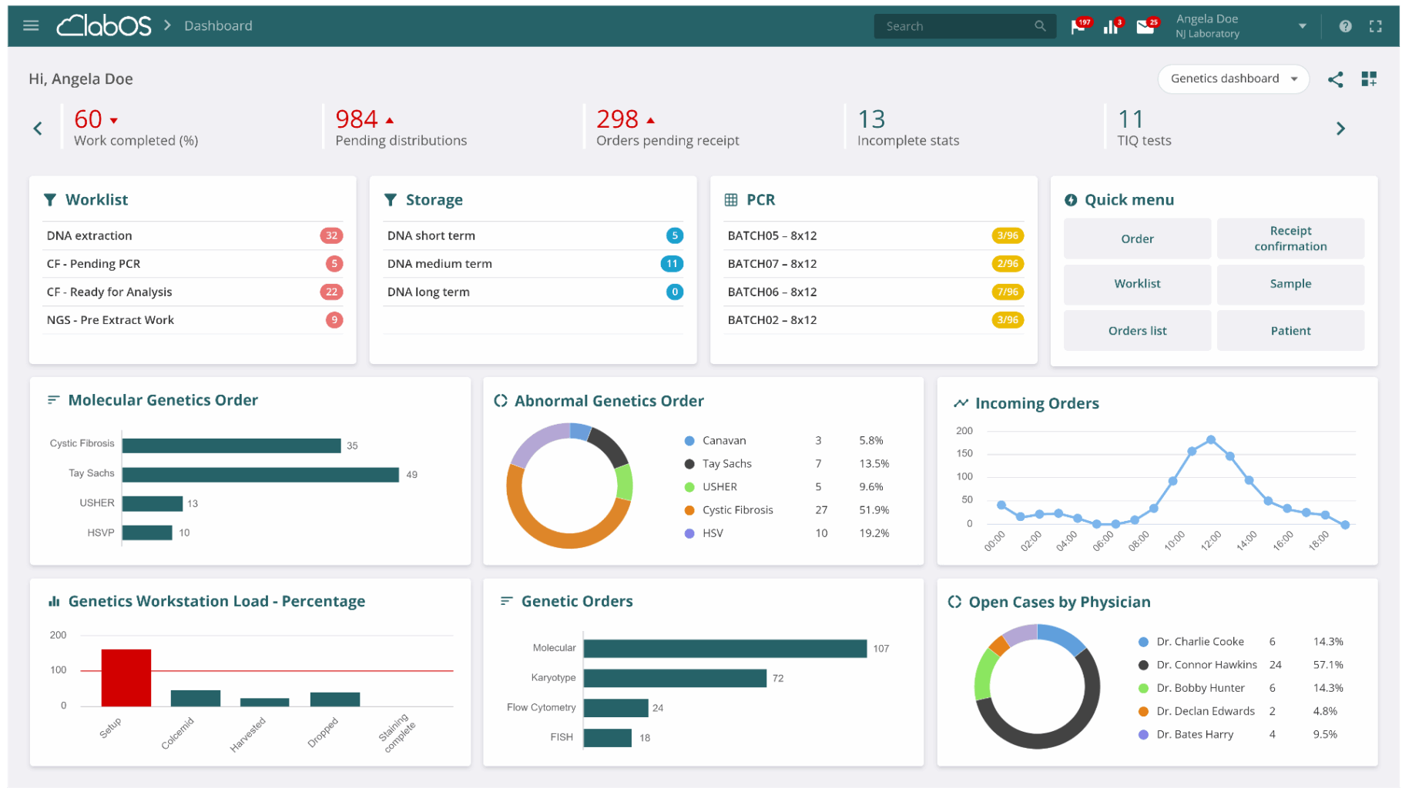Click the Dashboard breadcrumb
Screen dimensions: 1402x788
[218, 26]
